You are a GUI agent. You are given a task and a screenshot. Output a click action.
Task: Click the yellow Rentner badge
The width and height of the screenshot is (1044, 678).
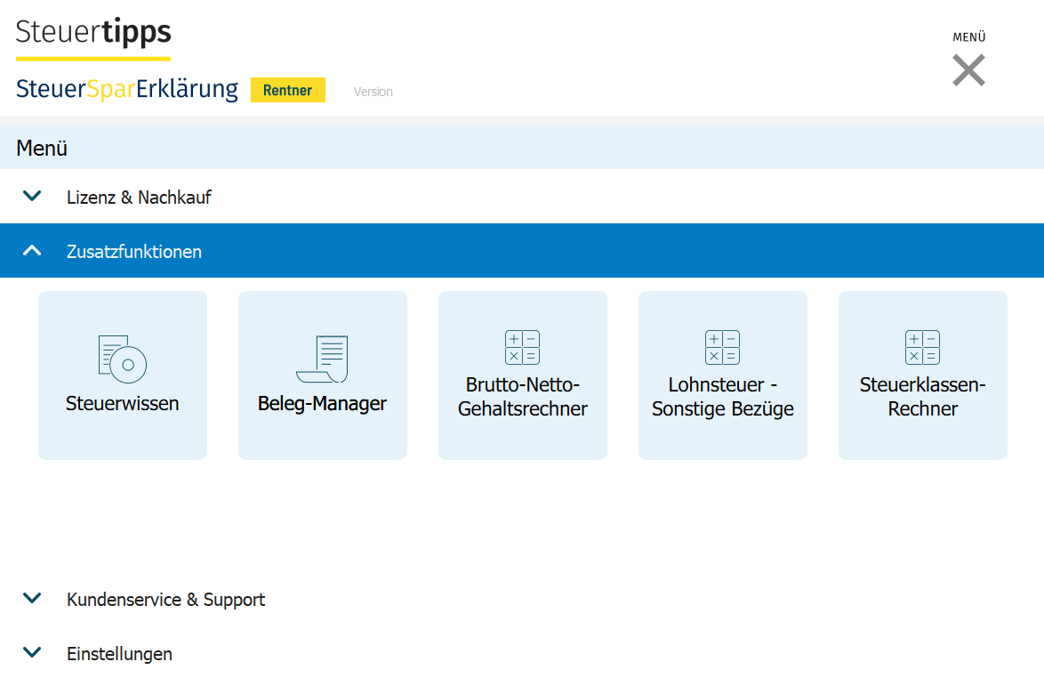click(x=287, y=91)
